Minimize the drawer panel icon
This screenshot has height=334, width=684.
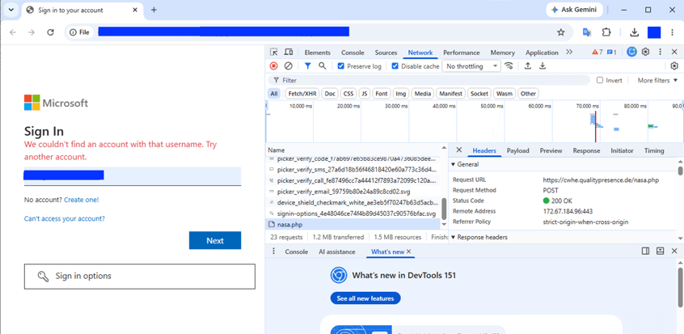[661, 251]
